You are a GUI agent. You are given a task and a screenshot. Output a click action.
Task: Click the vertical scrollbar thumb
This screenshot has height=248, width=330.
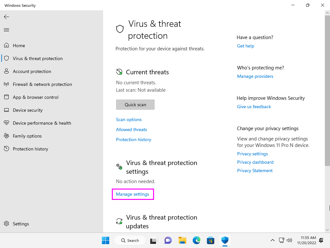click(327, 90)
